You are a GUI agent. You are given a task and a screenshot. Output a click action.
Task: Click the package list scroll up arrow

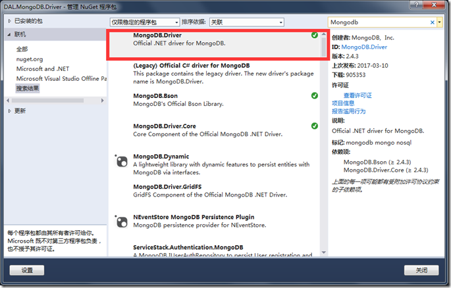click(x=323, y=34)
